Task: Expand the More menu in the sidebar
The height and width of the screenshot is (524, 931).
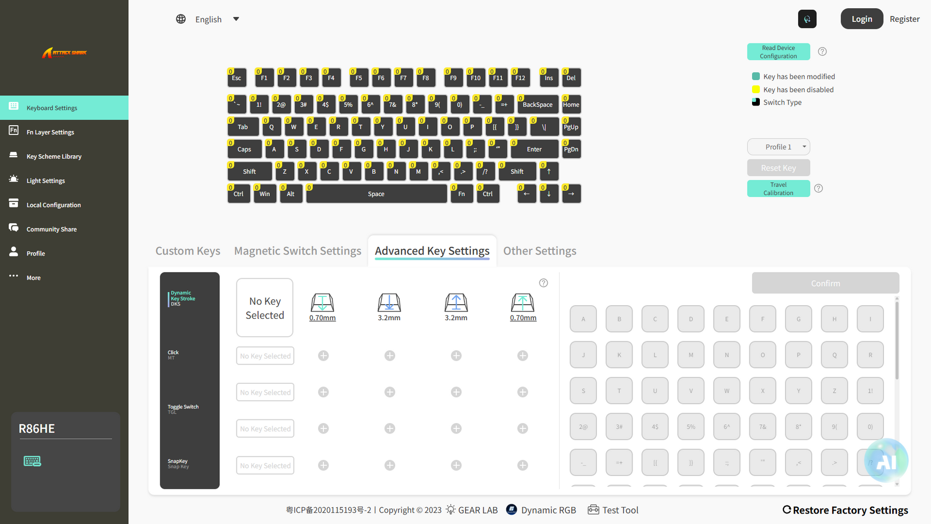Action: [34, 278]
